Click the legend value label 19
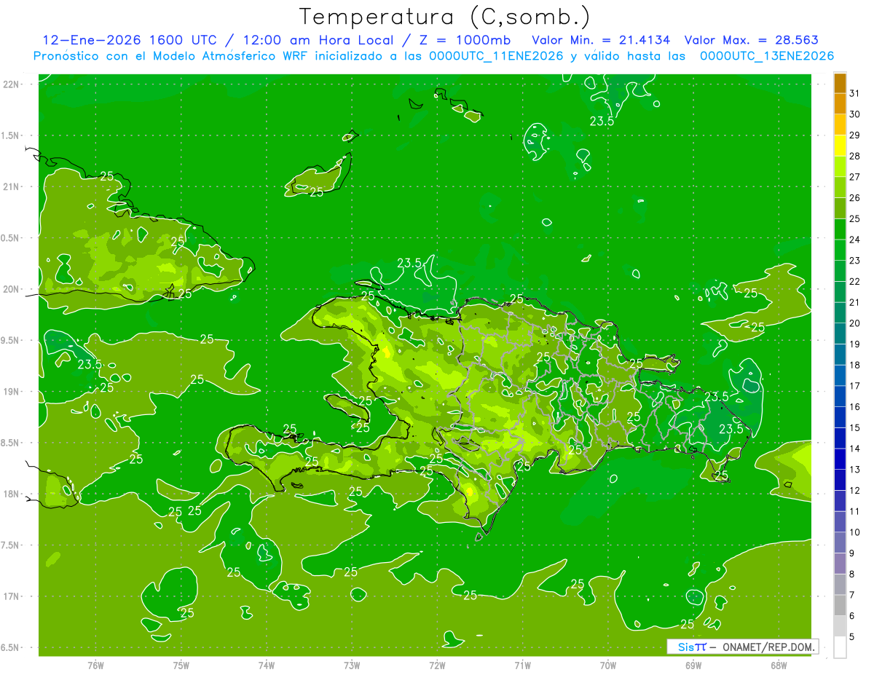This screenshot has width=874, height=675. tap(855, 344)
